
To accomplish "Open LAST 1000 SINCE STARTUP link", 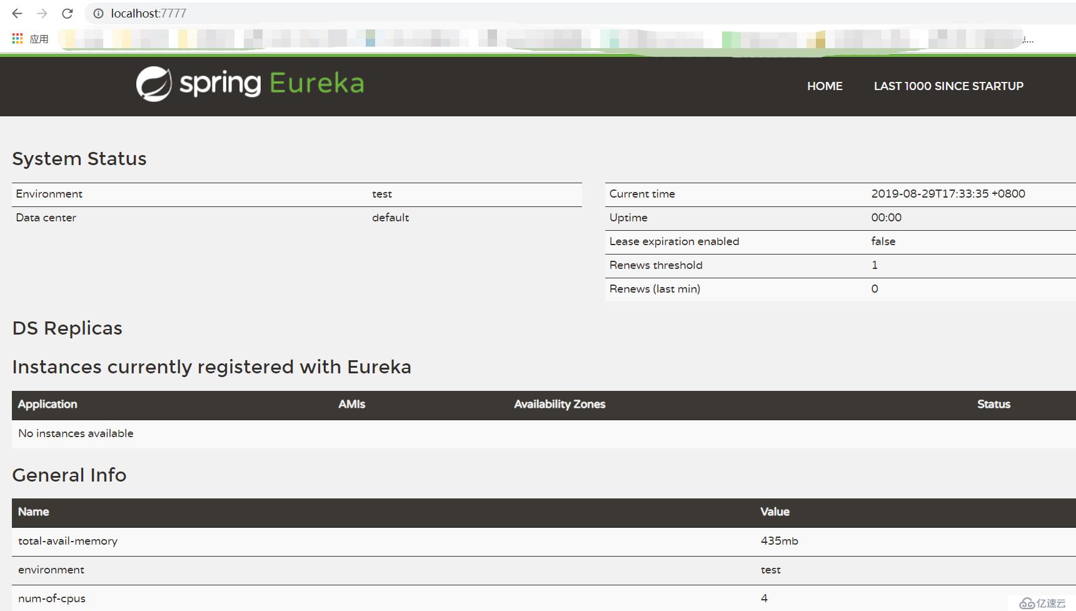I will 948,86.
